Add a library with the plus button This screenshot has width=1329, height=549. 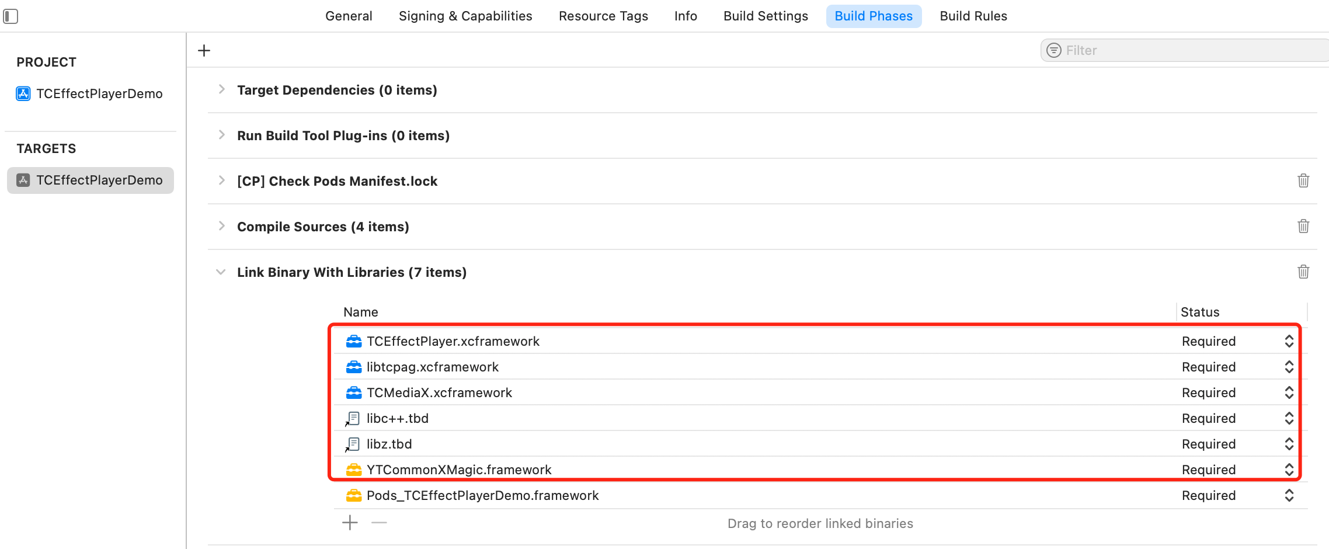[x=350, y=522]
